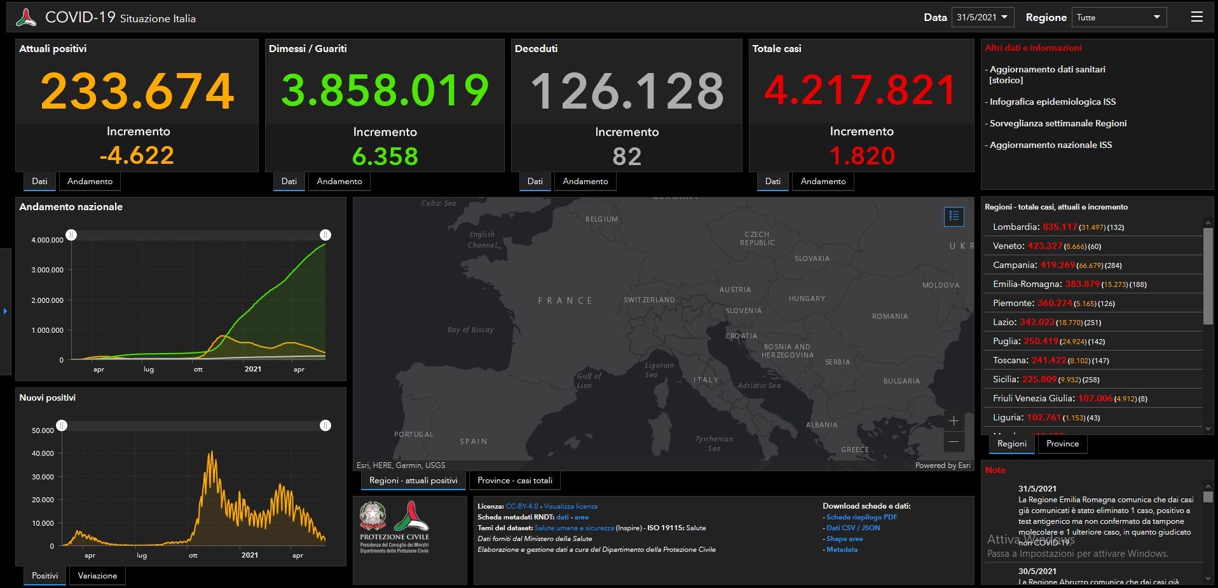Select the Province tab in regions panel
Viewport: 1218px width, 588px height.
(1062, 443)
